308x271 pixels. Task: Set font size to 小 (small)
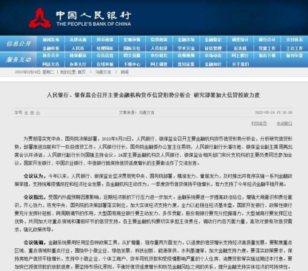tap(38, 112)
